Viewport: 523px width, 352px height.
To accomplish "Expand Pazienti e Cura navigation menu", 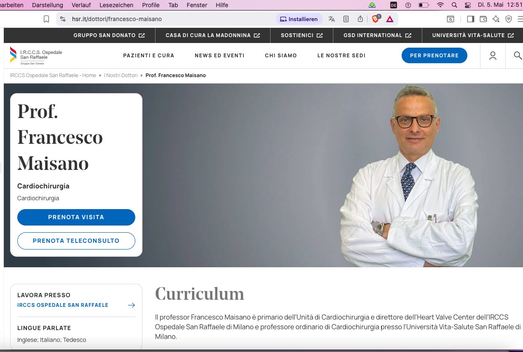I will (148, 56).
